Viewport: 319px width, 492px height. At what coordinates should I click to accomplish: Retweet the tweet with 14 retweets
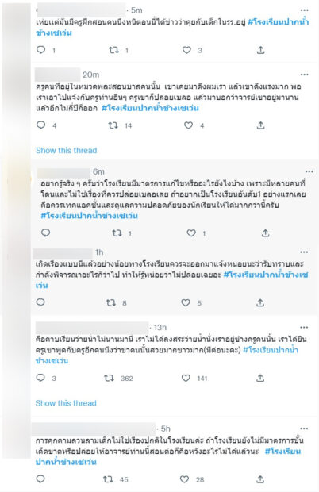pos(113,125)
